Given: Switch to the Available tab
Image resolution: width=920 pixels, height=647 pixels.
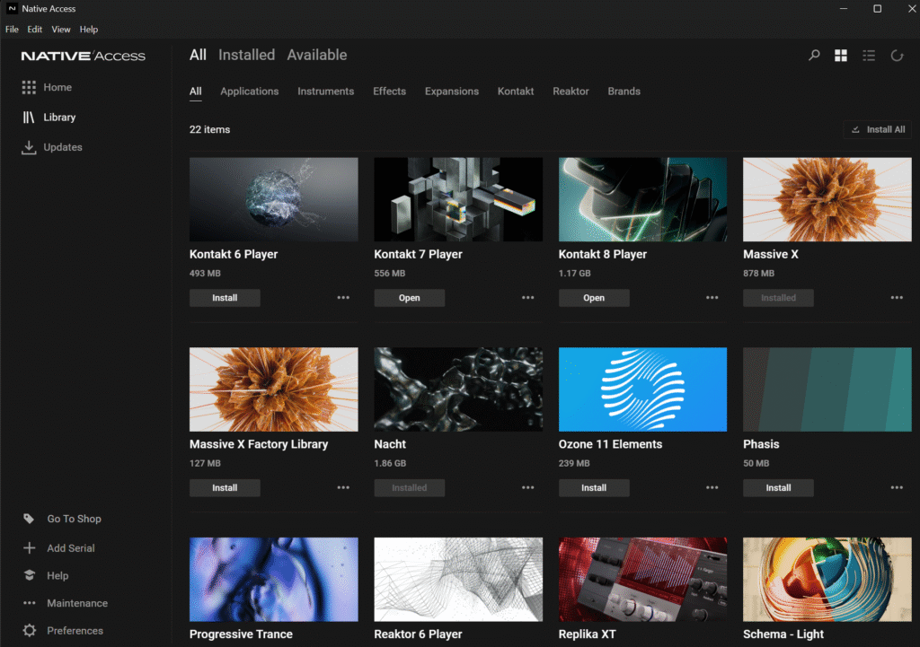Looking at the screenshot, I should click(x=317, y=55).
